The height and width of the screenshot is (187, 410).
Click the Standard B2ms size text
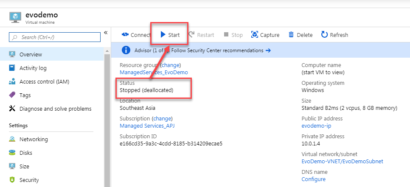coord(349,108)
